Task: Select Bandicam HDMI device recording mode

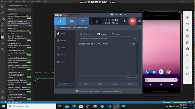Action: coord(83,21)
